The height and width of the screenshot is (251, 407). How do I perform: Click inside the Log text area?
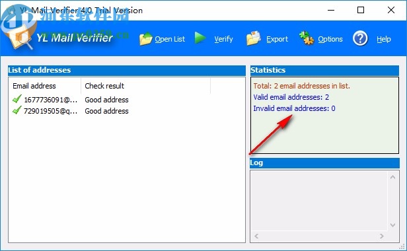tap(319, 201)
